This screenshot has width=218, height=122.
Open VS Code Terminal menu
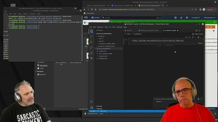click(x=119, y=27)
